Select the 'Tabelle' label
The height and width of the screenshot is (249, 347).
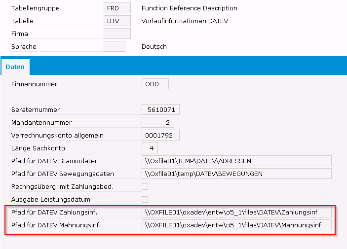pyautogui.click(x=22, y=21)
